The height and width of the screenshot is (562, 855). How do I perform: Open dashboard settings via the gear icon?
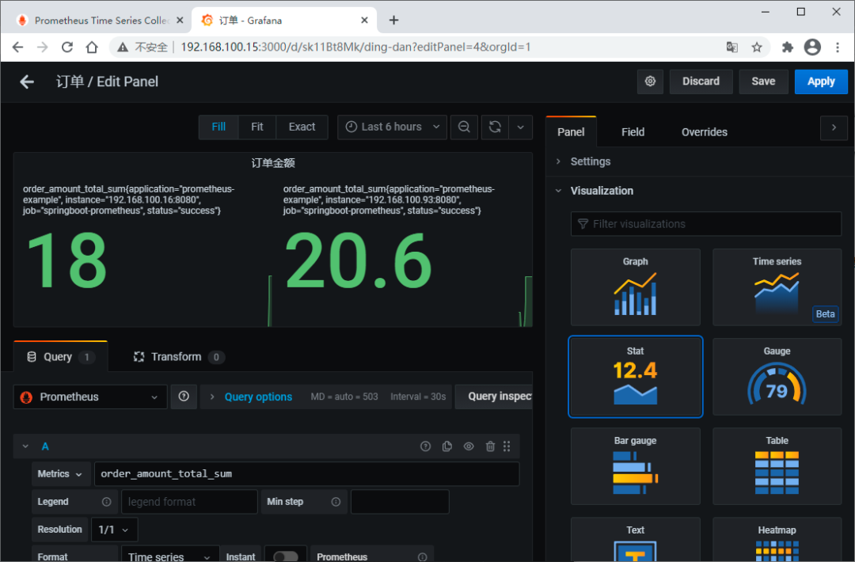click(650, 82)
